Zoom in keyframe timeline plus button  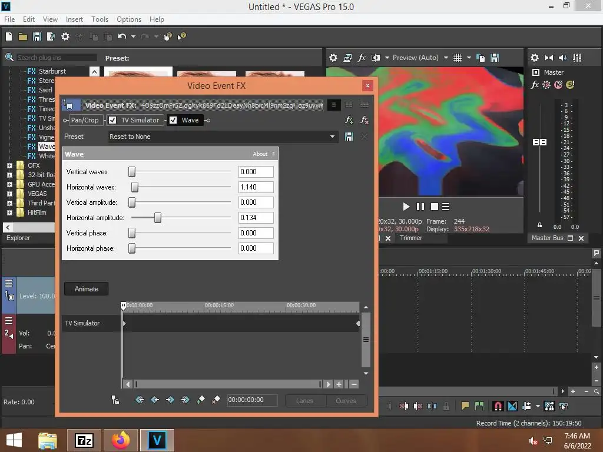coord(339,384)
